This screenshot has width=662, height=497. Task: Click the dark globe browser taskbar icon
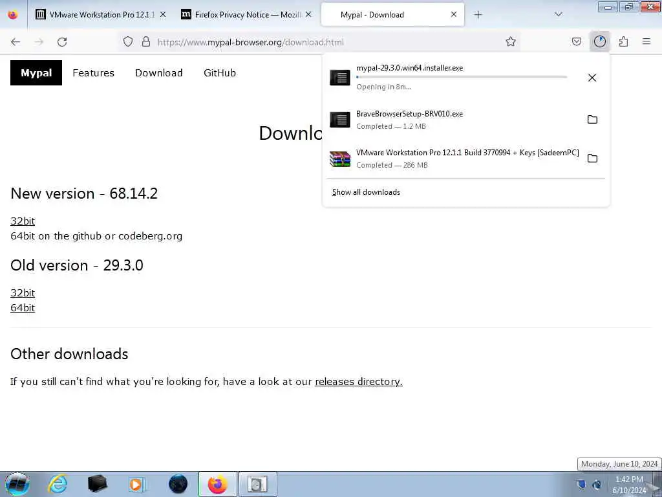(x=178, y=484)
